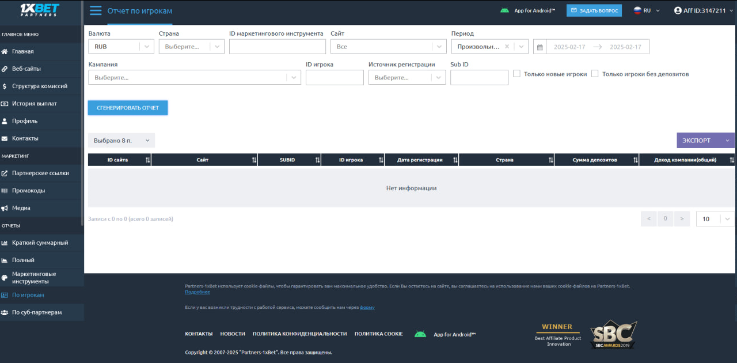Expand the Страна dropdown
Screen dimensions: 737x363
click(191, 47)
